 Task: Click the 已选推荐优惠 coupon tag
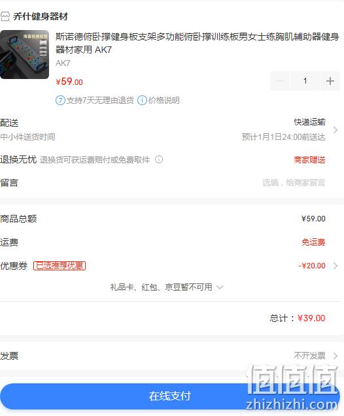pos(60,266)
